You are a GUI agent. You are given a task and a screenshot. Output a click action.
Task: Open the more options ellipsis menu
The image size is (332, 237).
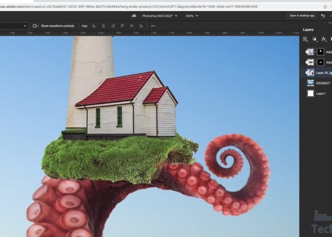click(153, 26)
